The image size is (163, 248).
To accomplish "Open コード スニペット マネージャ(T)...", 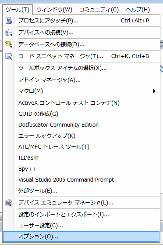I will (x=81, y=56).
